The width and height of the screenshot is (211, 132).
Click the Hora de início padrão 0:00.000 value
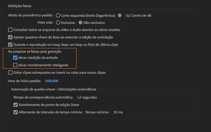point(52,81)
